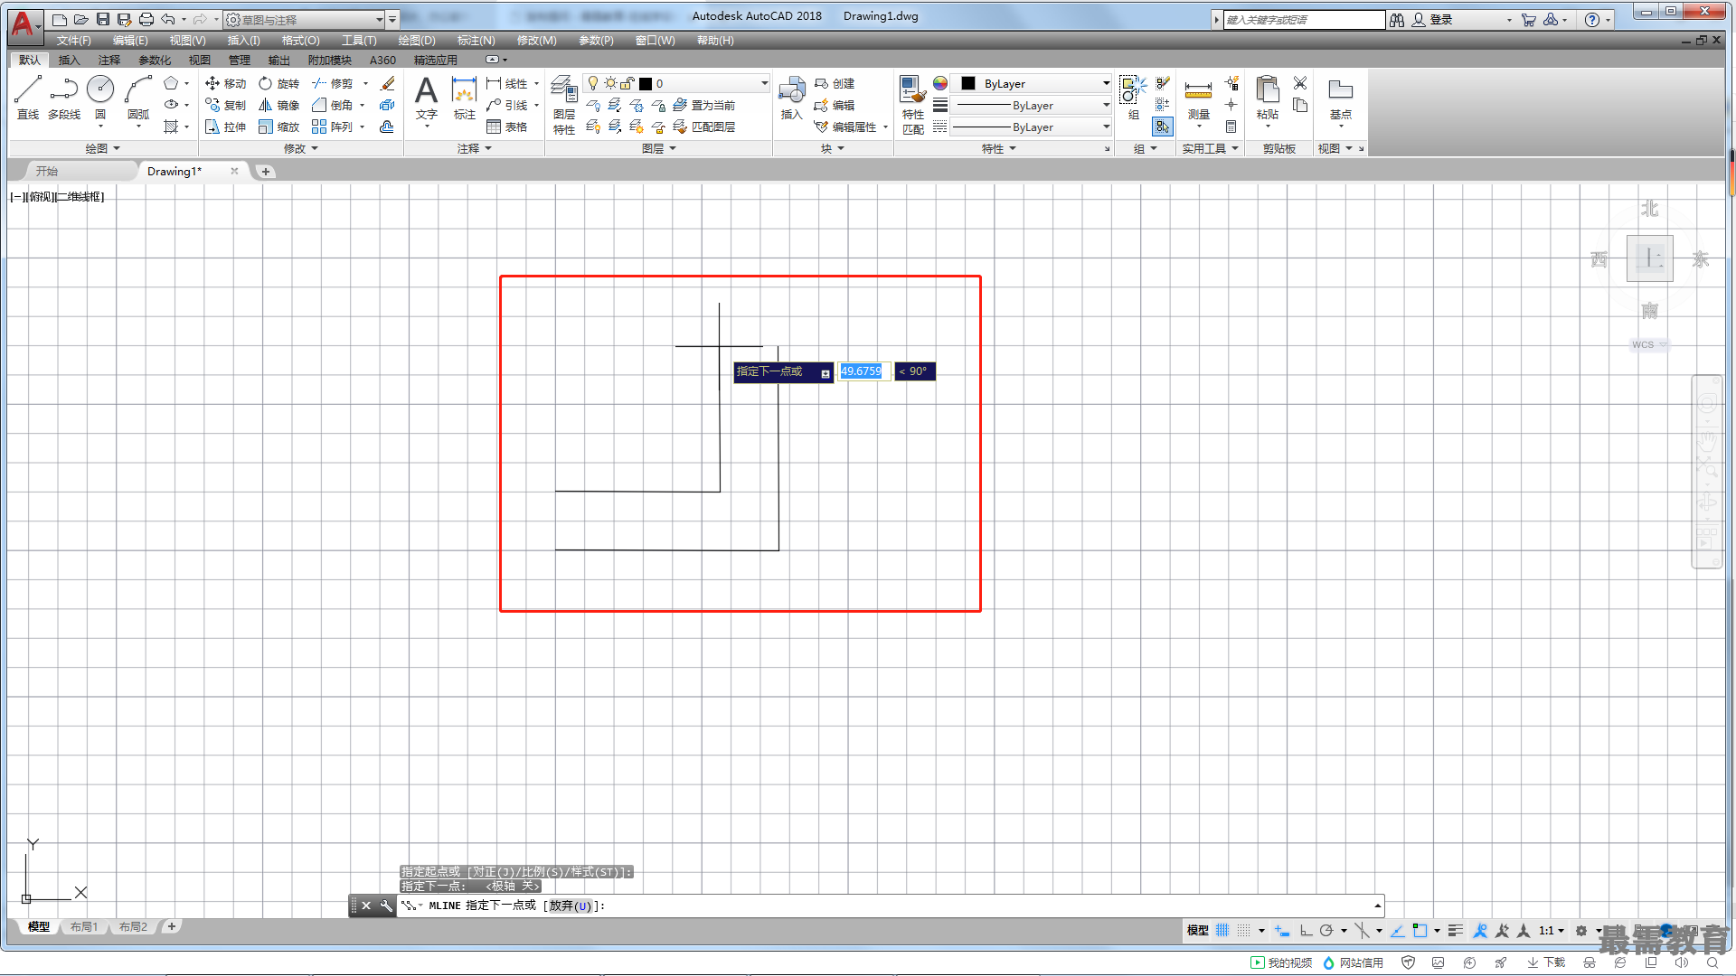Viewport: 1736px width, 976px height.
Task: Toggle snap mode in status bar
Action: [1244, 930]
